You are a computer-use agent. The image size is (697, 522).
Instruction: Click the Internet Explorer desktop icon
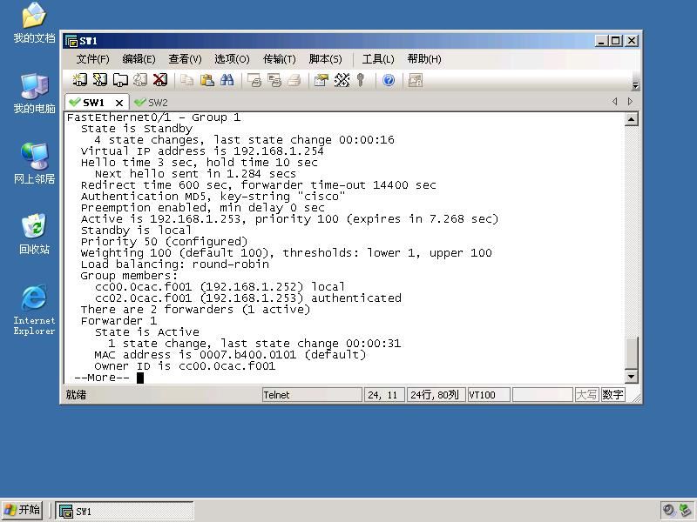(34, 310)
